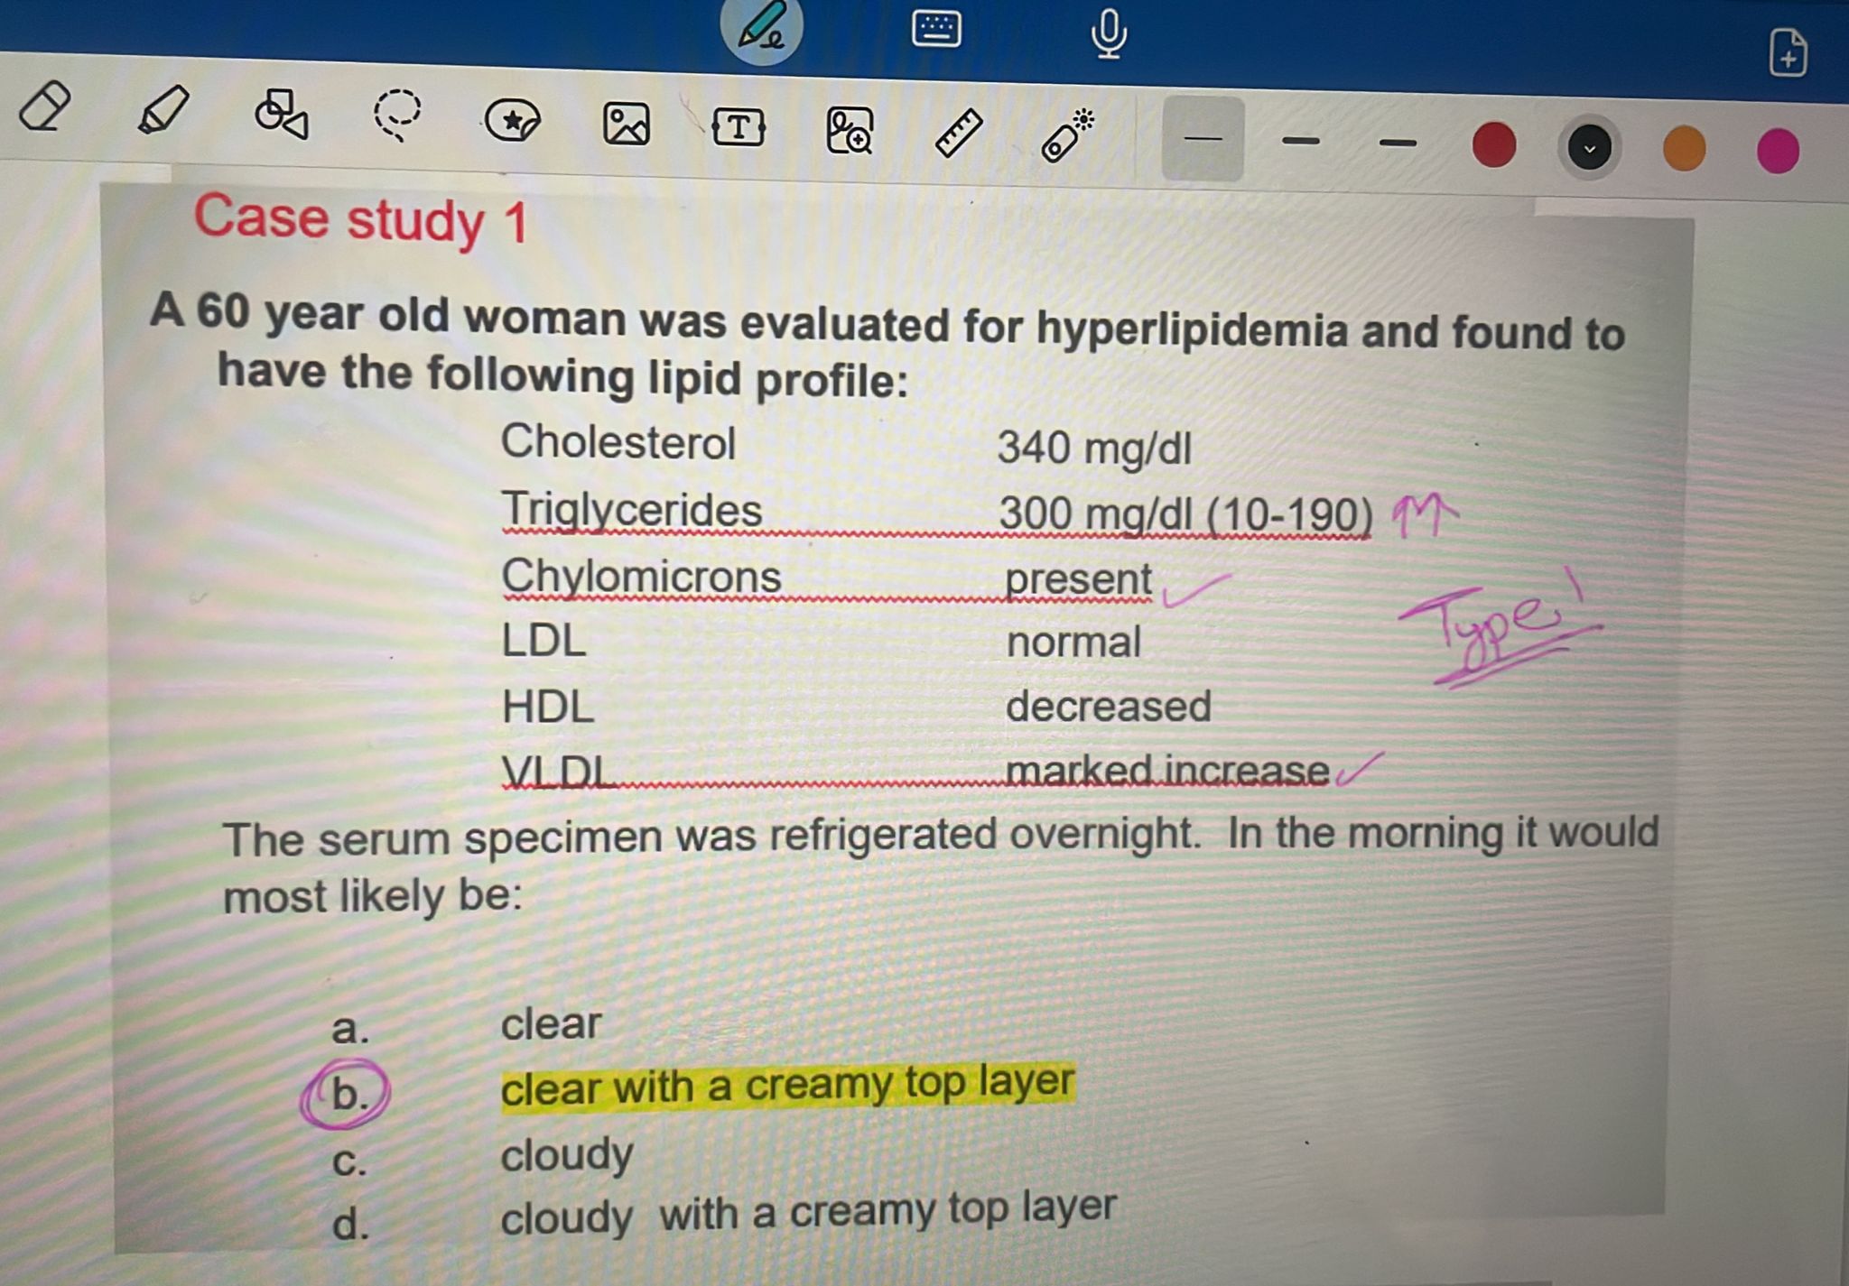Viewport: 1849px width, 1286px height.
Task: Choose the medium stroke width
Action: tap(1301, 141)
